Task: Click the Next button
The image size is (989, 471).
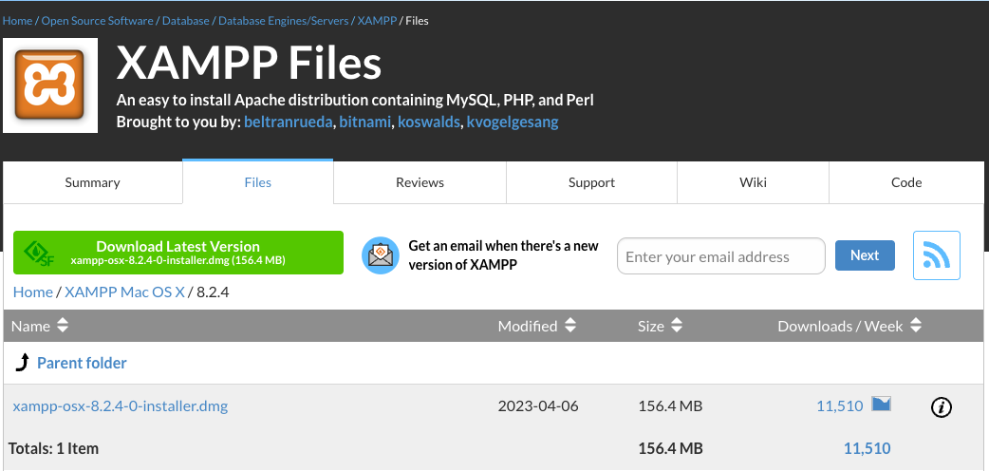Action: (x=864, y=255)
